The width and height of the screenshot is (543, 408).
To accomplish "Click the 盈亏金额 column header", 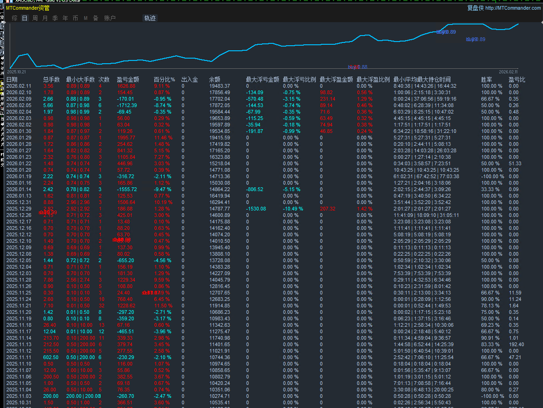I will coord(128,79).
